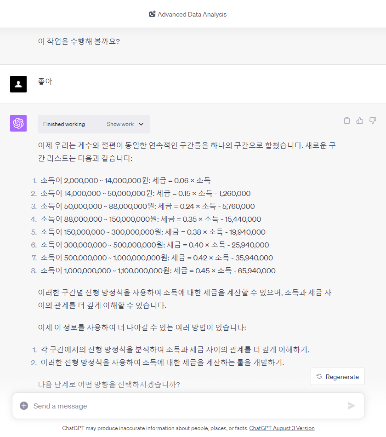Open the ChatGPT August 3 Version link
Screen dimensions: 386x437
tap(282, 428)
